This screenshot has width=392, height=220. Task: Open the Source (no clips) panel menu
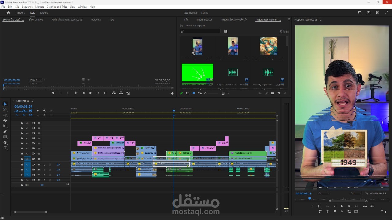[23, 20]
